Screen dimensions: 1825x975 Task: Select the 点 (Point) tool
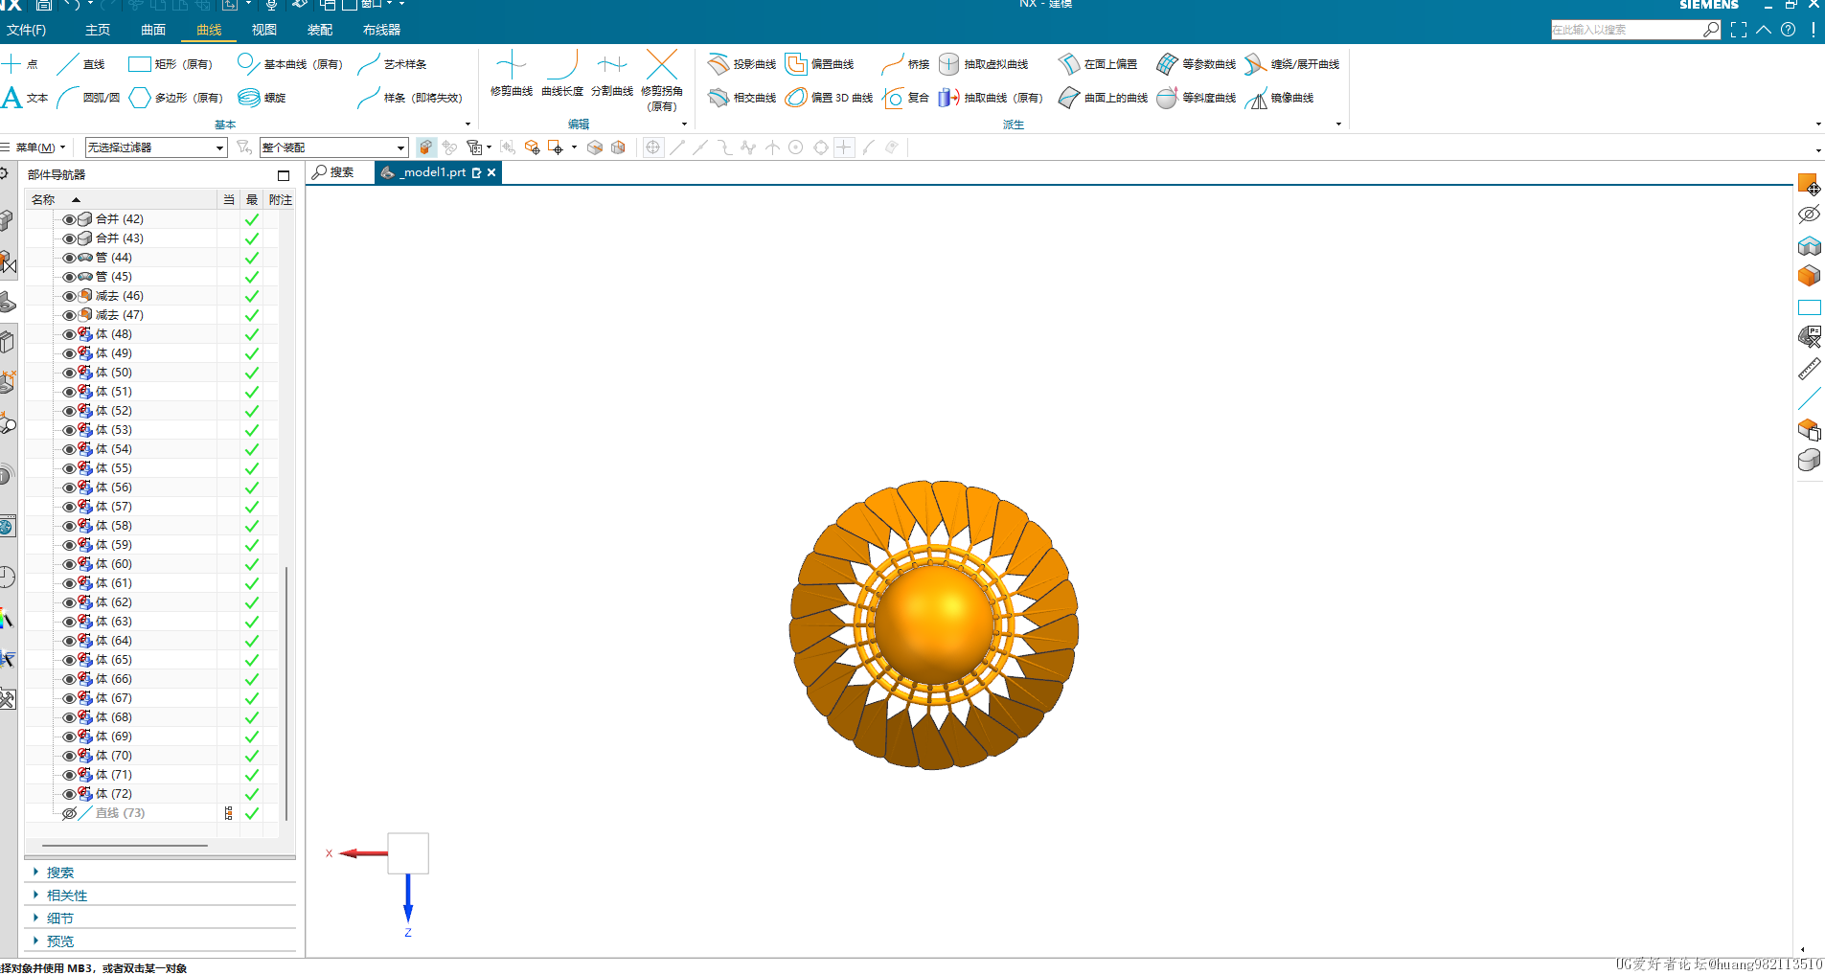tap(20, 64)
